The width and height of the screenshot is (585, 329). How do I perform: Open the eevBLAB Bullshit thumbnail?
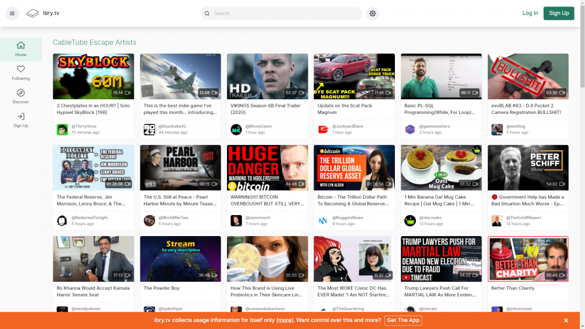[x=528, y=77]
